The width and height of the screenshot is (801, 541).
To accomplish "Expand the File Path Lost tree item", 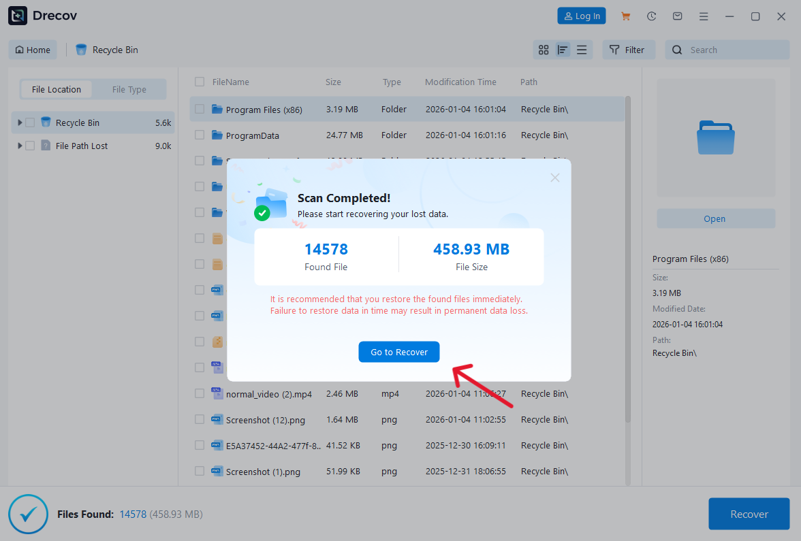I will (x=18, y=145).
